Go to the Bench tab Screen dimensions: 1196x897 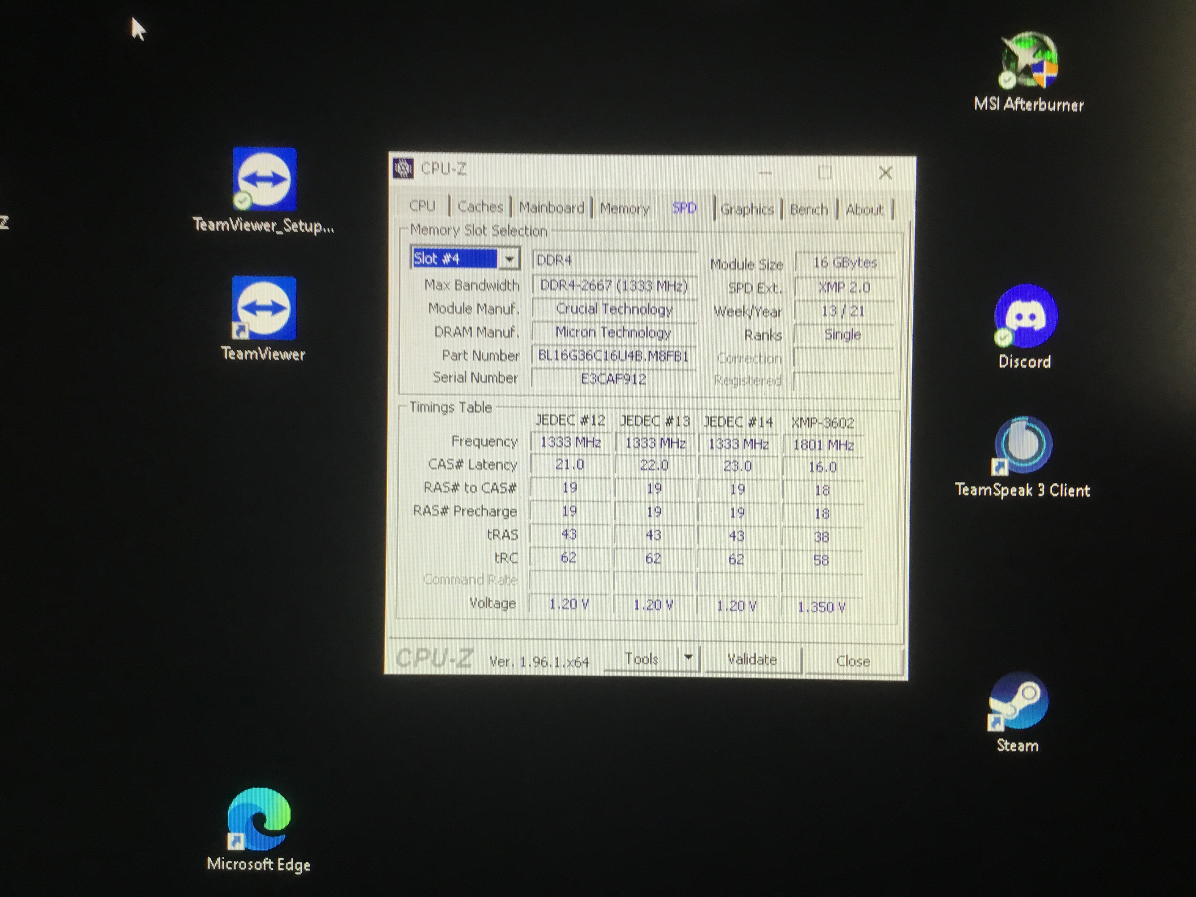809,209
